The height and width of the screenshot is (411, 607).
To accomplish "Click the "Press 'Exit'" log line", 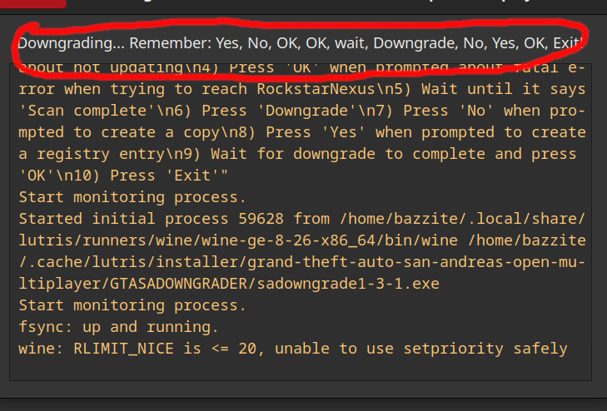I will [123, 176].
